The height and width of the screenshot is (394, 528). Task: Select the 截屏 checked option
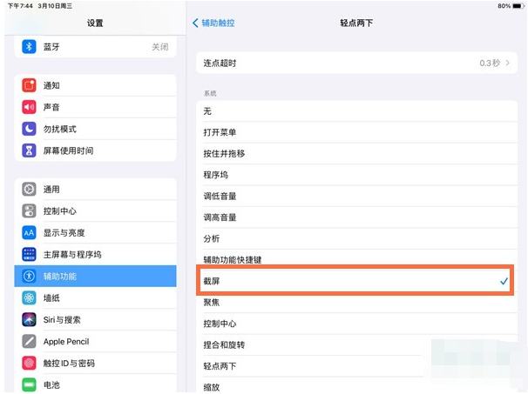pyautogui.click(x=354, y=282)
